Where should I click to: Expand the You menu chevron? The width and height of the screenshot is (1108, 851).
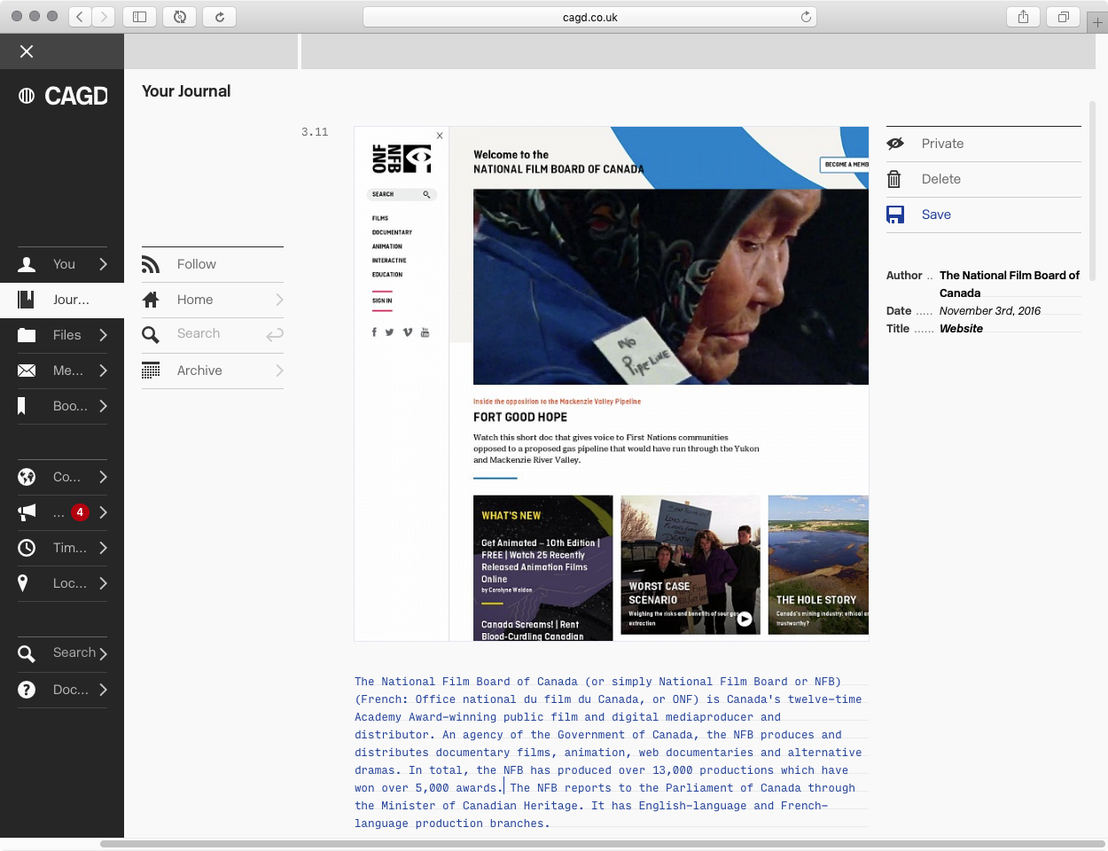point(103,264)
